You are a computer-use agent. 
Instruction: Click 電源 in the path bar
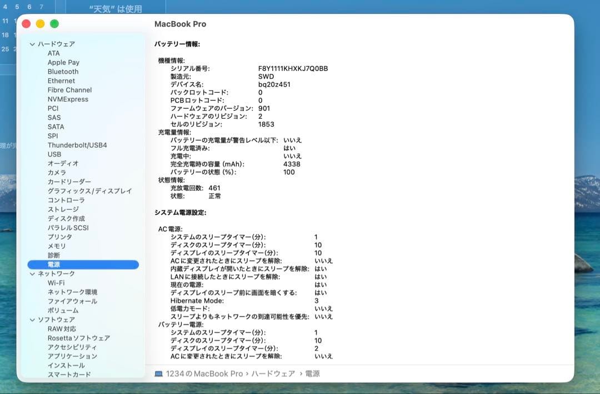(312, 374)
